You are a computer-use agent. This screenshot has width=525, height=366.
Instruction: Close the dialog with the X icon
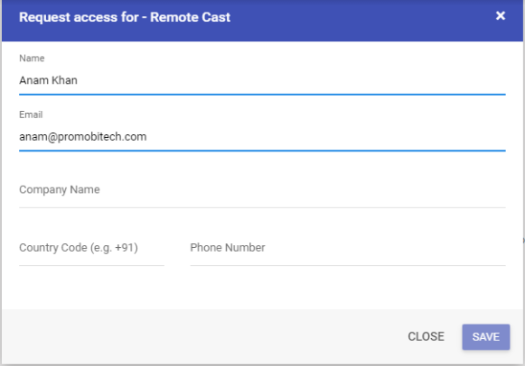tap(501, 15)
